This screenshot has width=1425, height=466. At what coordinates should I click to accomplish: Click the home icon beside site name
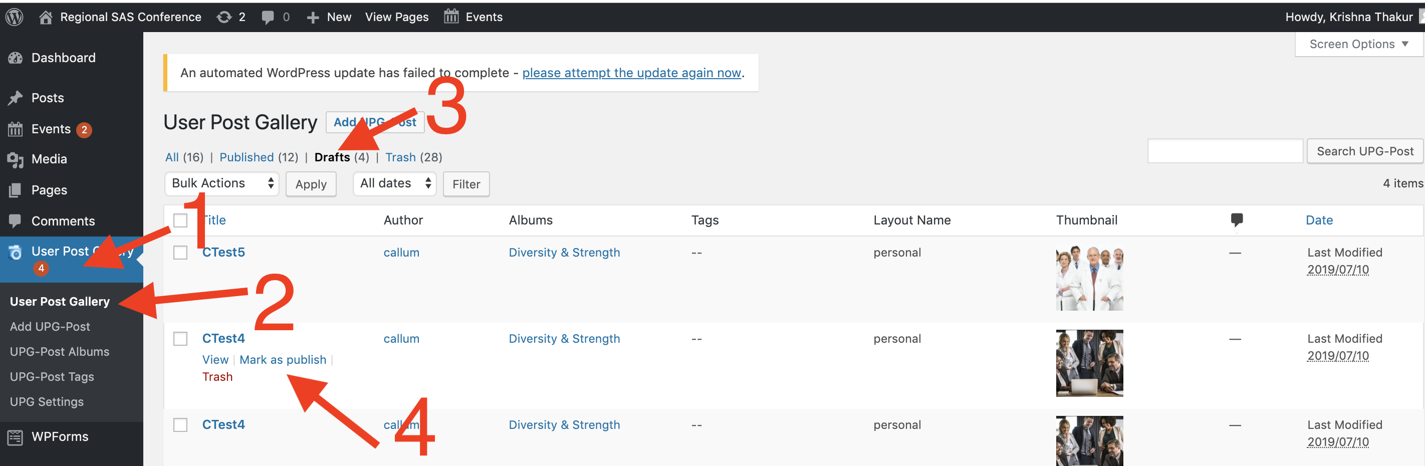(46, 17)
